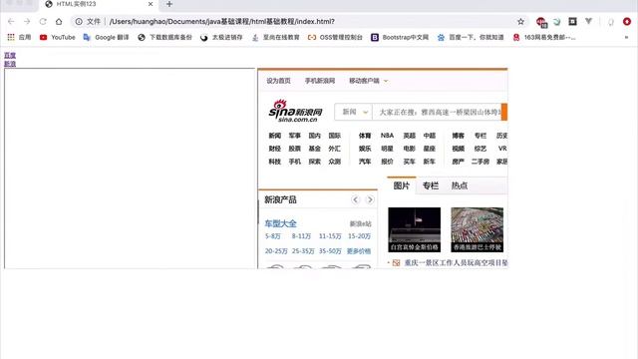Open the 163网易免费邮 bookmark
Viewport: 638px width, 359px height.
(x=544, y=38)
